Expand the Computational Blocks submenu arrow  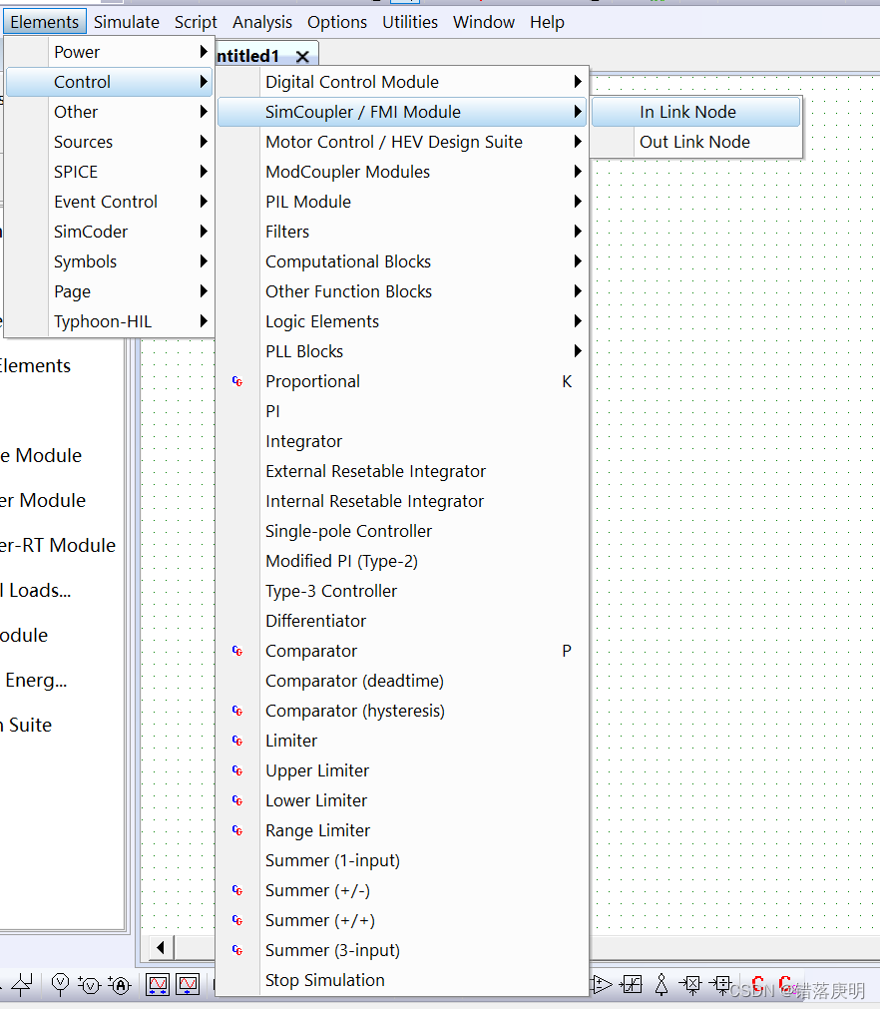[x=577, y=260]
